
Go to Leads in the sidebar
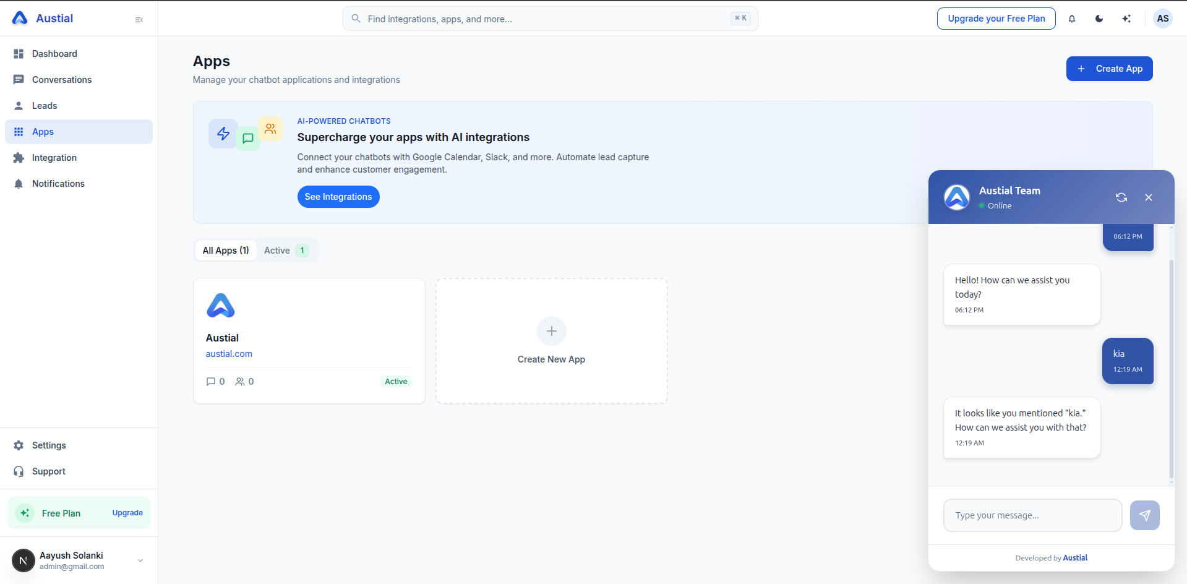79,106
